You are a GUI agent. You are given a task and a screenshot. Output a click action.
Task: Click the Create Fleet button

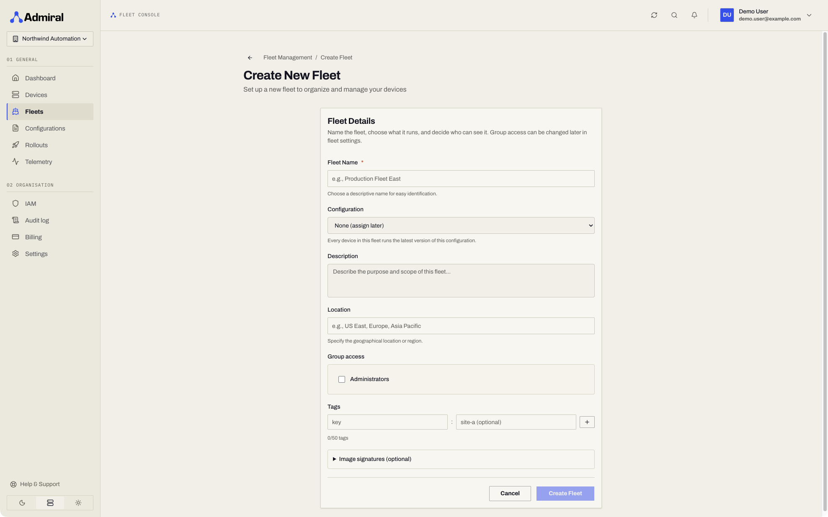[x=565, y=494]
